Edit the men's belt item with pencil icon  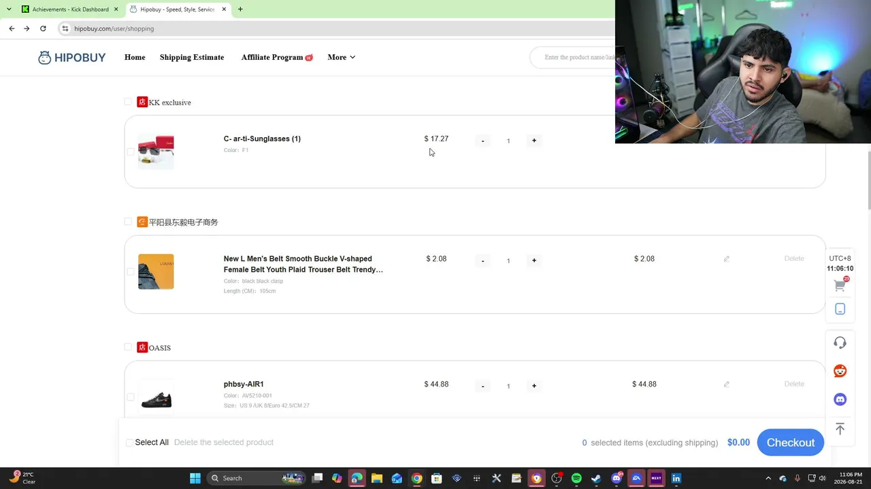727,259
